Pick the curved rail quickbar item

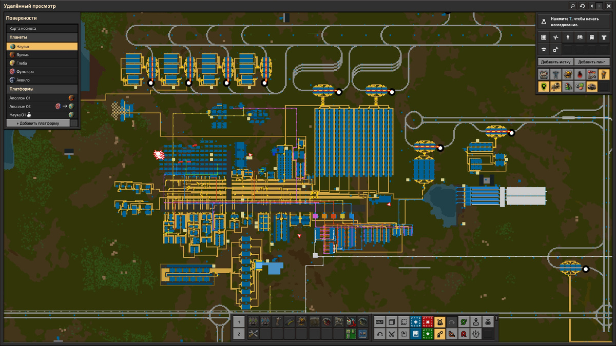pyautogui.click(x=290, y=322)
